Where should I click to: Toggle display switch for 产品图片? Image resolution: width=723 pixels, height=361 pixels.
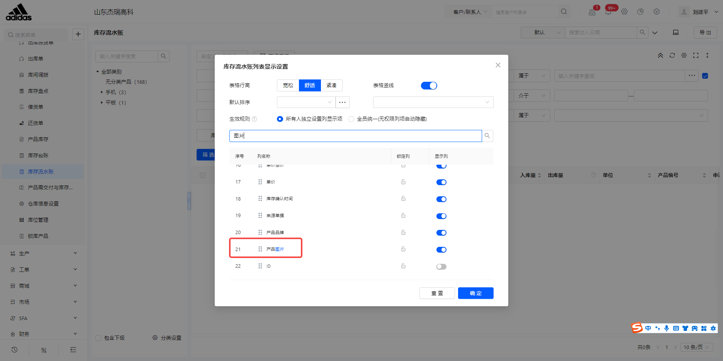(x=441, y=250)
